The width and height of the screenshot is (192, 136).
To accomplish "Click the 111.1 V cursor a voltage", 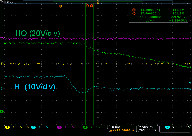I will (x=178, y=10).
